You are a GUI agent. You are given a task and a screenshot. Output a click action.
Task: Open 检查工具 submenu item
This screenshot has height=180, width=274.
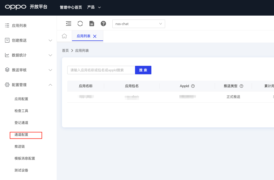(x=21, y=111)
